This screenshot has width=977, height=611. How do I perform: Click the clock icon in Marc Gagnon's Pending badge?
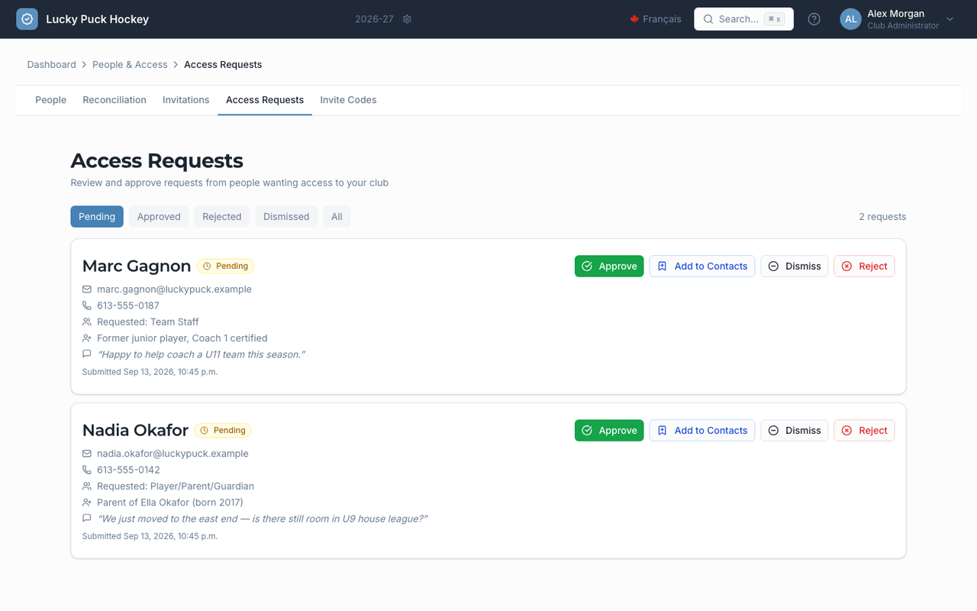(x=207, y=267)
